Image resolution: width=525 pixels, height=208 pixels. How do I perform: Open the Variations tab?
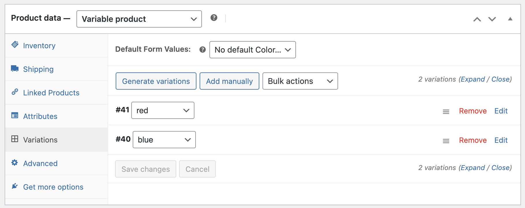click(x=40, y=140)
